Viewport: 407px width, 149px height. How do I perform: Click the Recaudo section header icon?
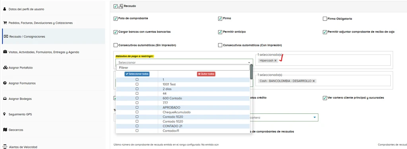click(x=121, y=6)
